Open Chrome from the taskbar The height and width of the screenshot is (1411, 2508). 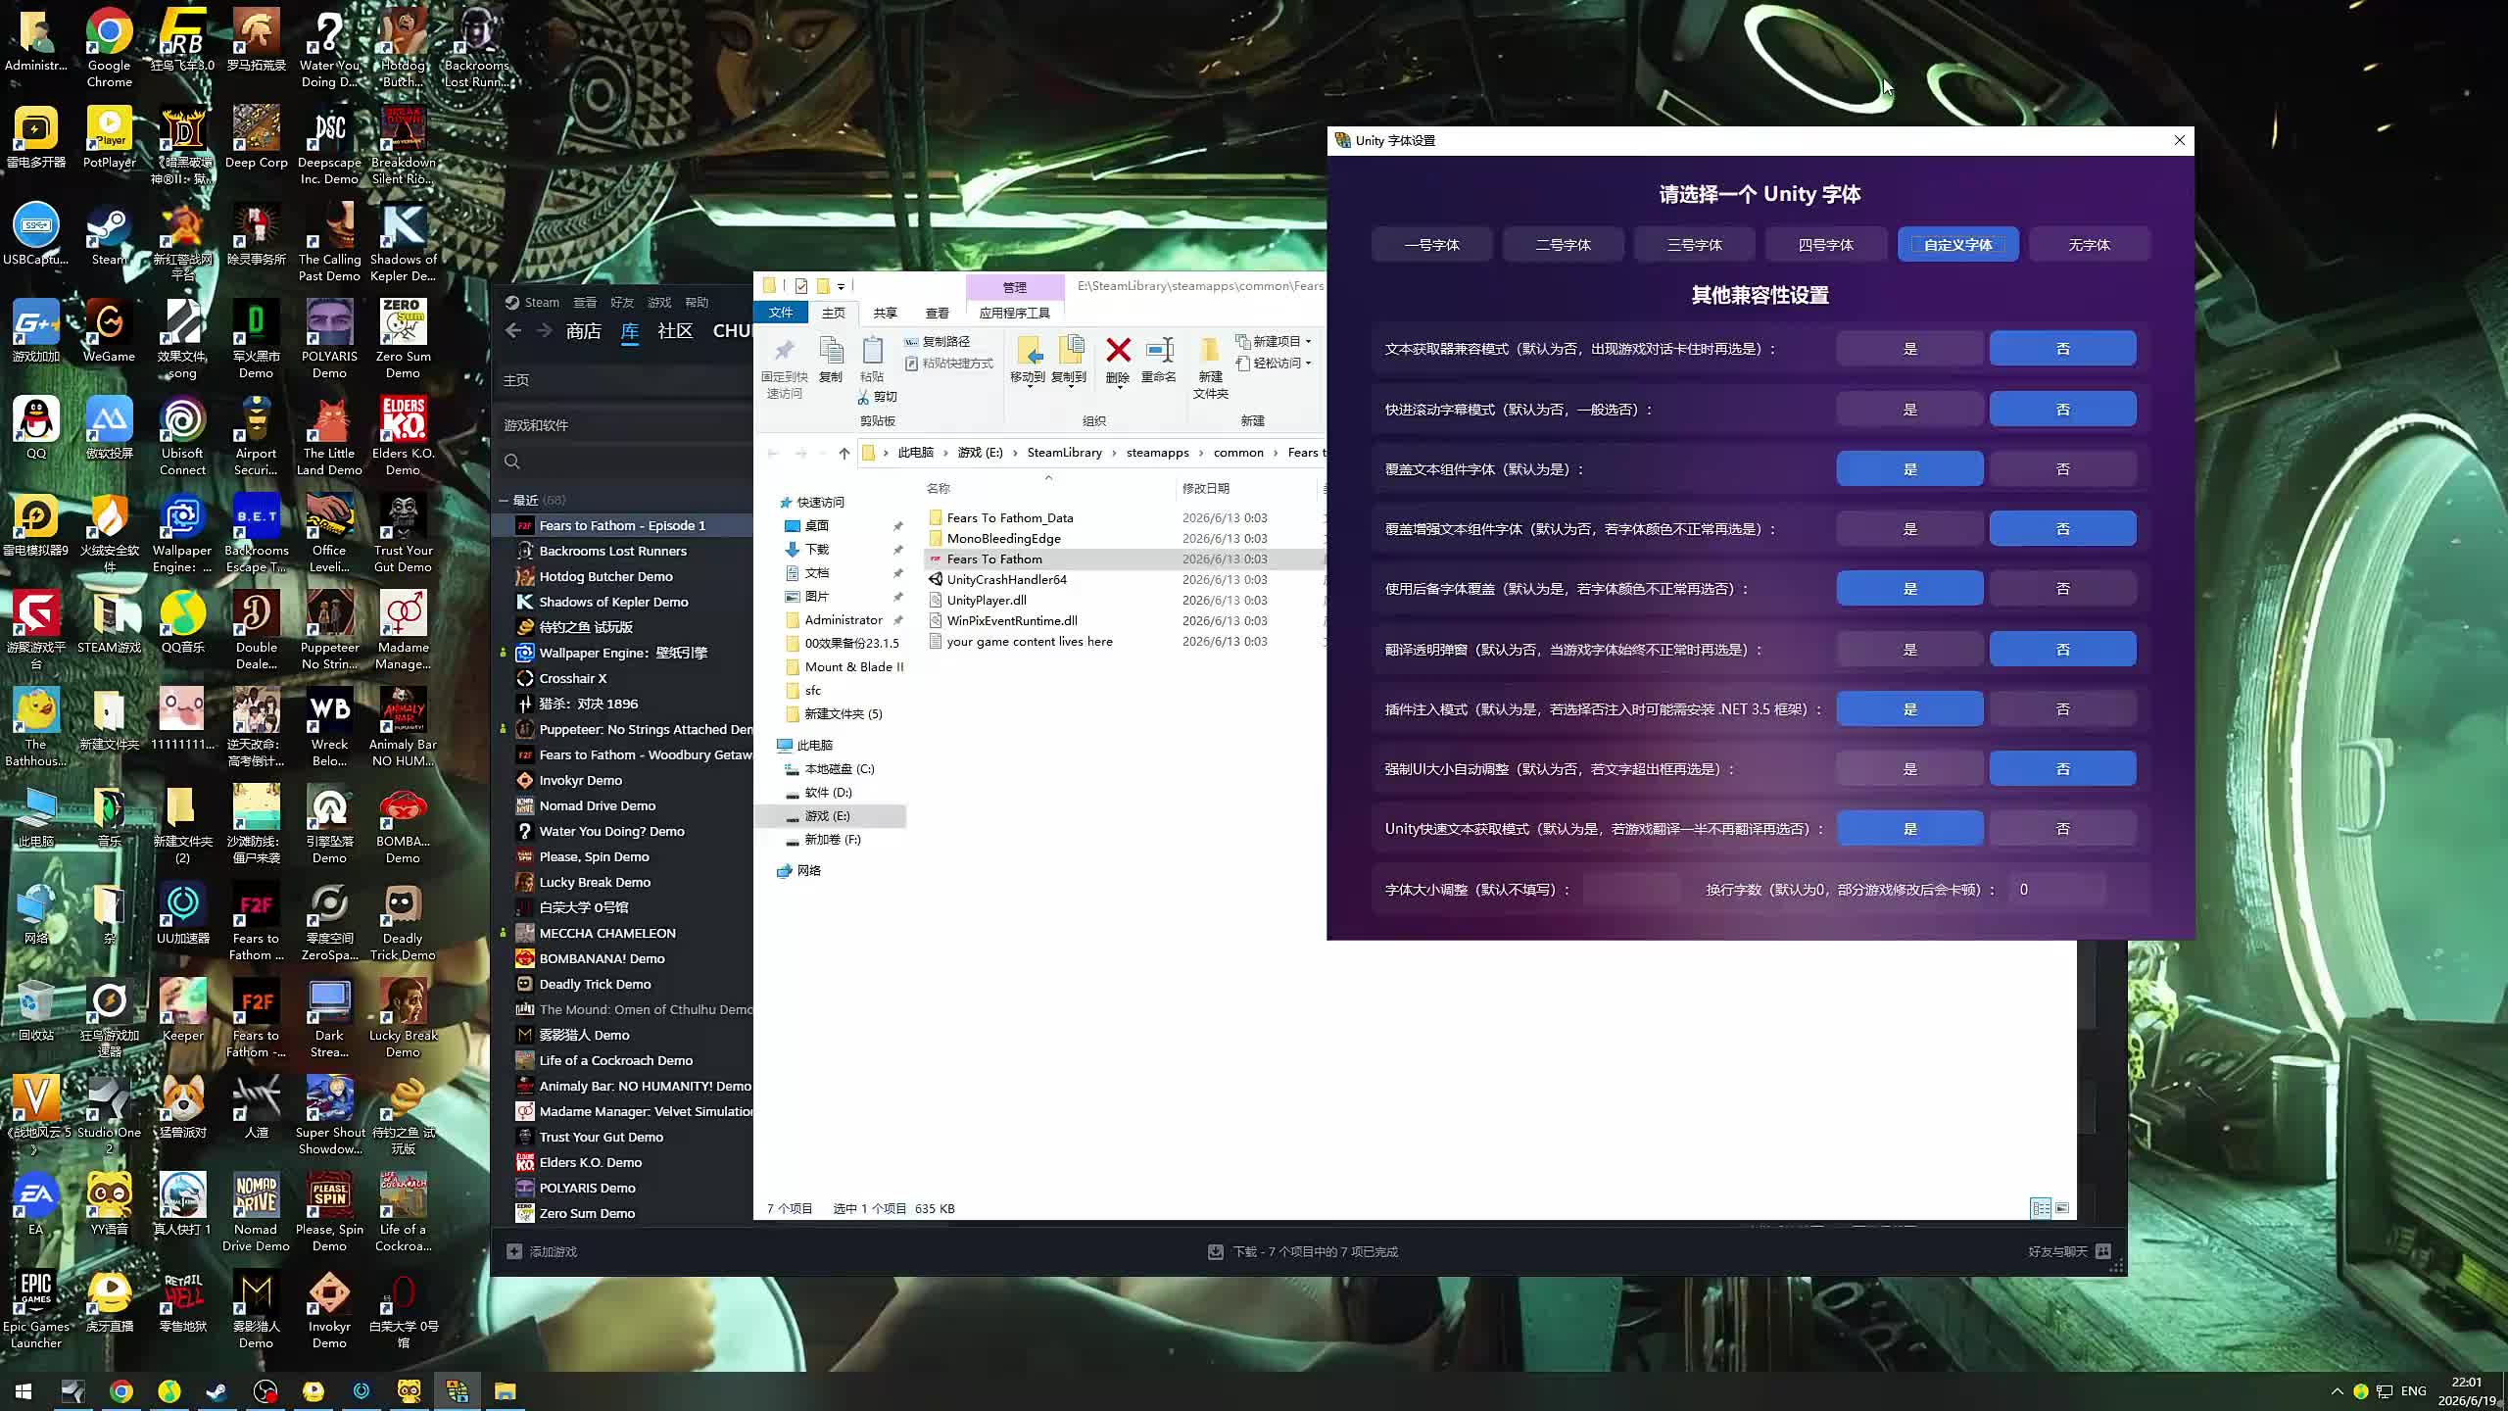[121, 1391]
